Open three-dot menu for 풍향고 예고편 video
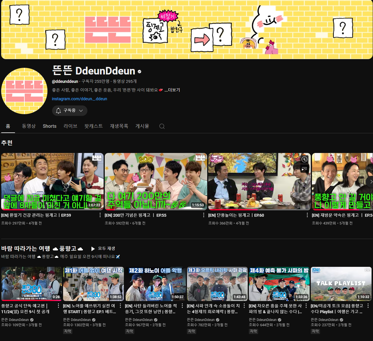 [58, 306]
